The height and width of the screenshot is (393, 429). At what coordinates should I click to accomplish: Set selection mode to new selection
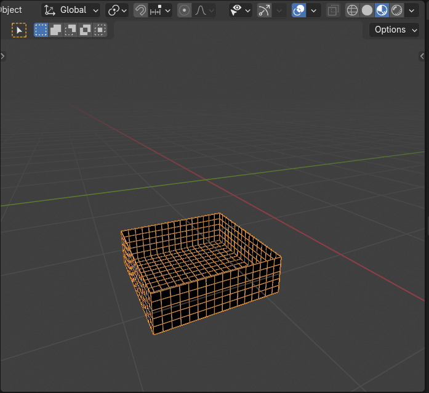(x=41, y=30)
